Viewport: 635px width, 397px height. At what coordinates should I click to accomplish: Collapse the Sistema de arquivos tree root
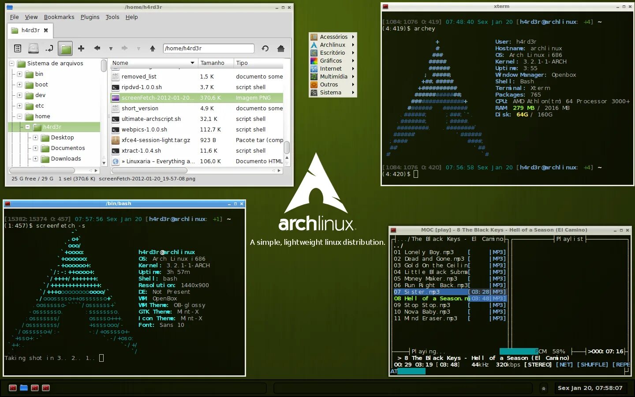point(12,64)
